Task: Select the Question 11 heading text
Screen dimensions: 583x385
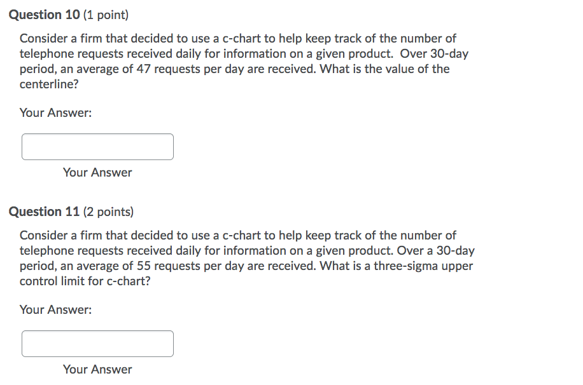Action: pos(45,212)
